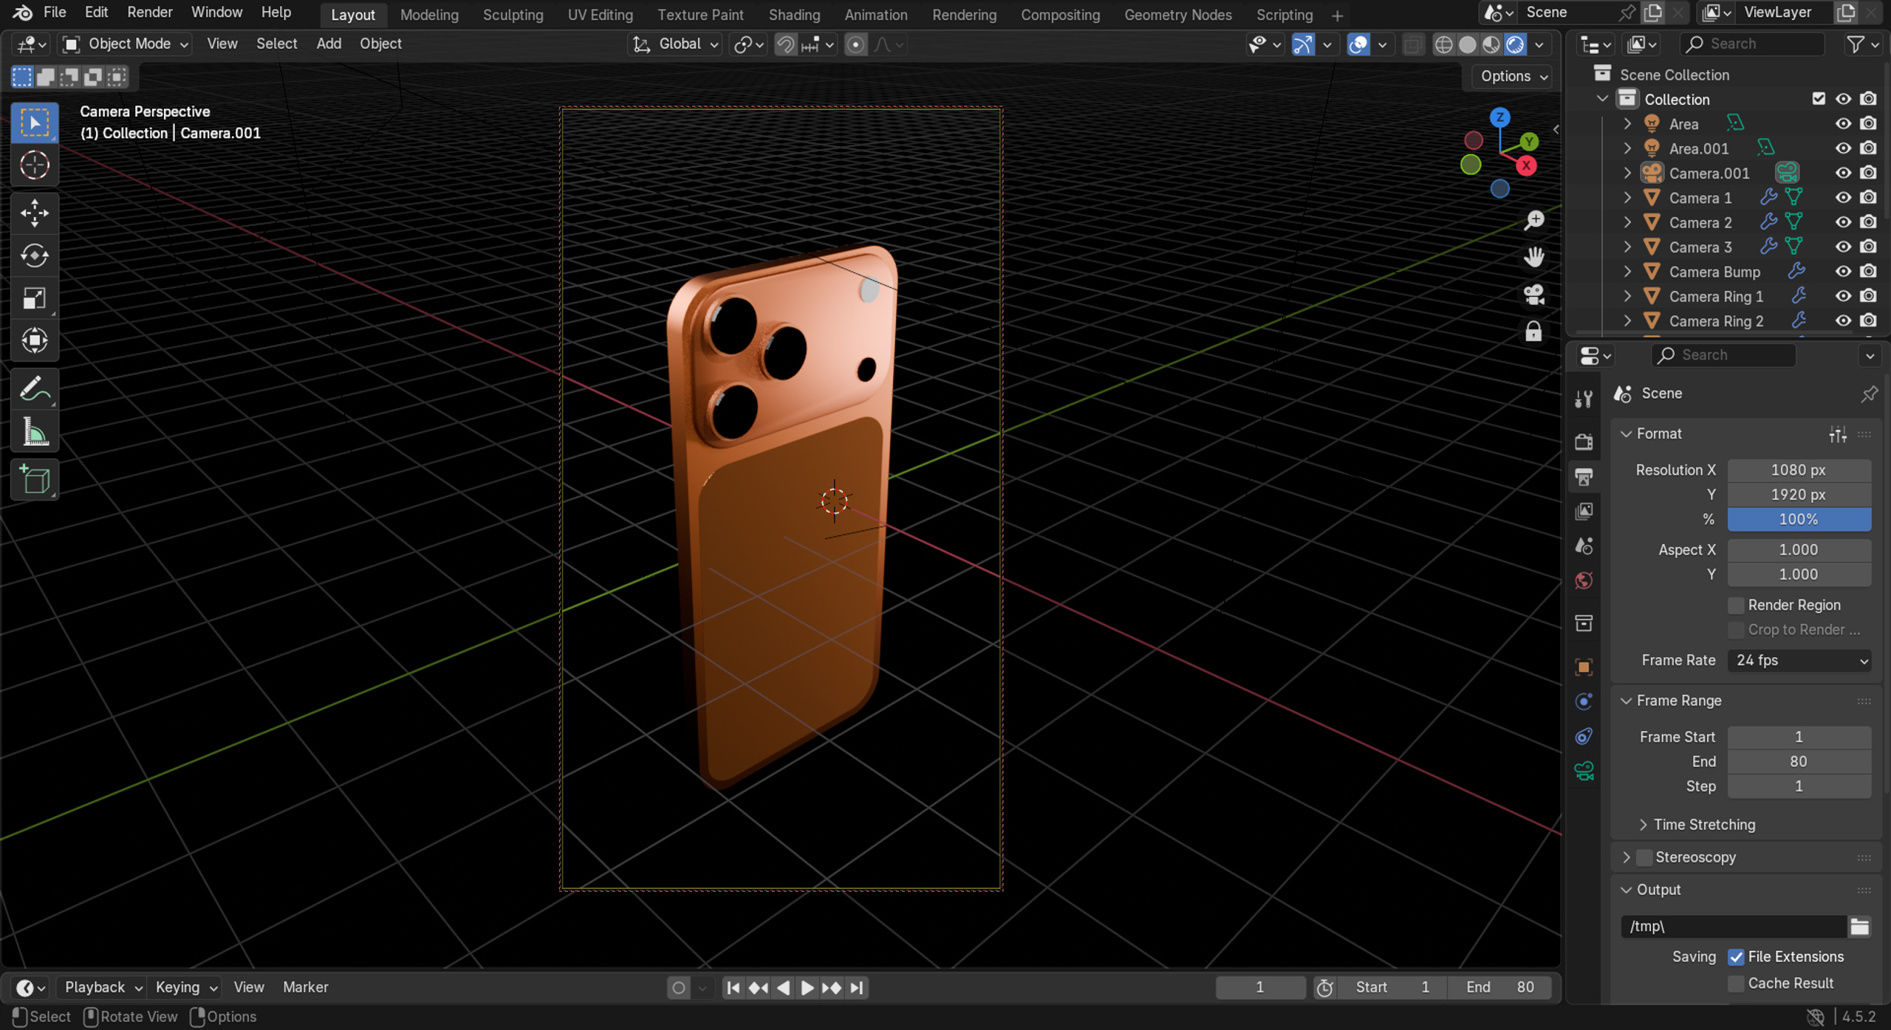Click the output folder browse icon
This screenshot has width=1891, height=1030.
tap(1859, 926)
